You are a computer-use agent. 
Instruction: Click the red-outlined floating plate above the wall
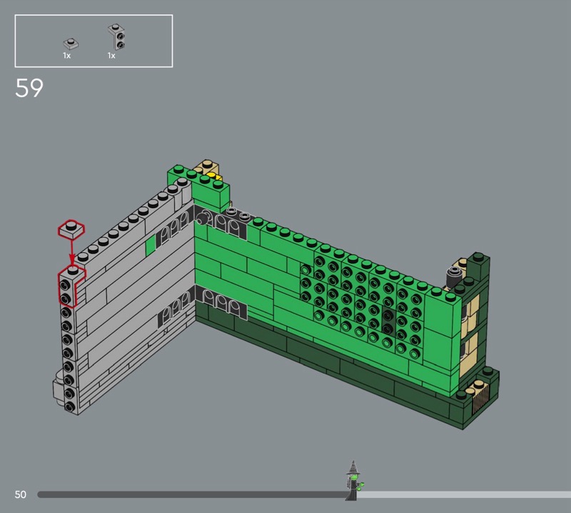pos(71,229)
